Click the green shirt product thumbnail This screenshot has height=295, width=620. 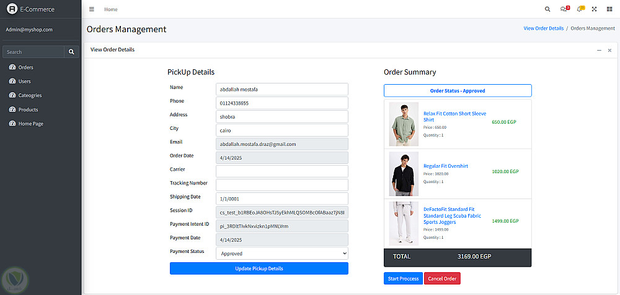[404, 124]
